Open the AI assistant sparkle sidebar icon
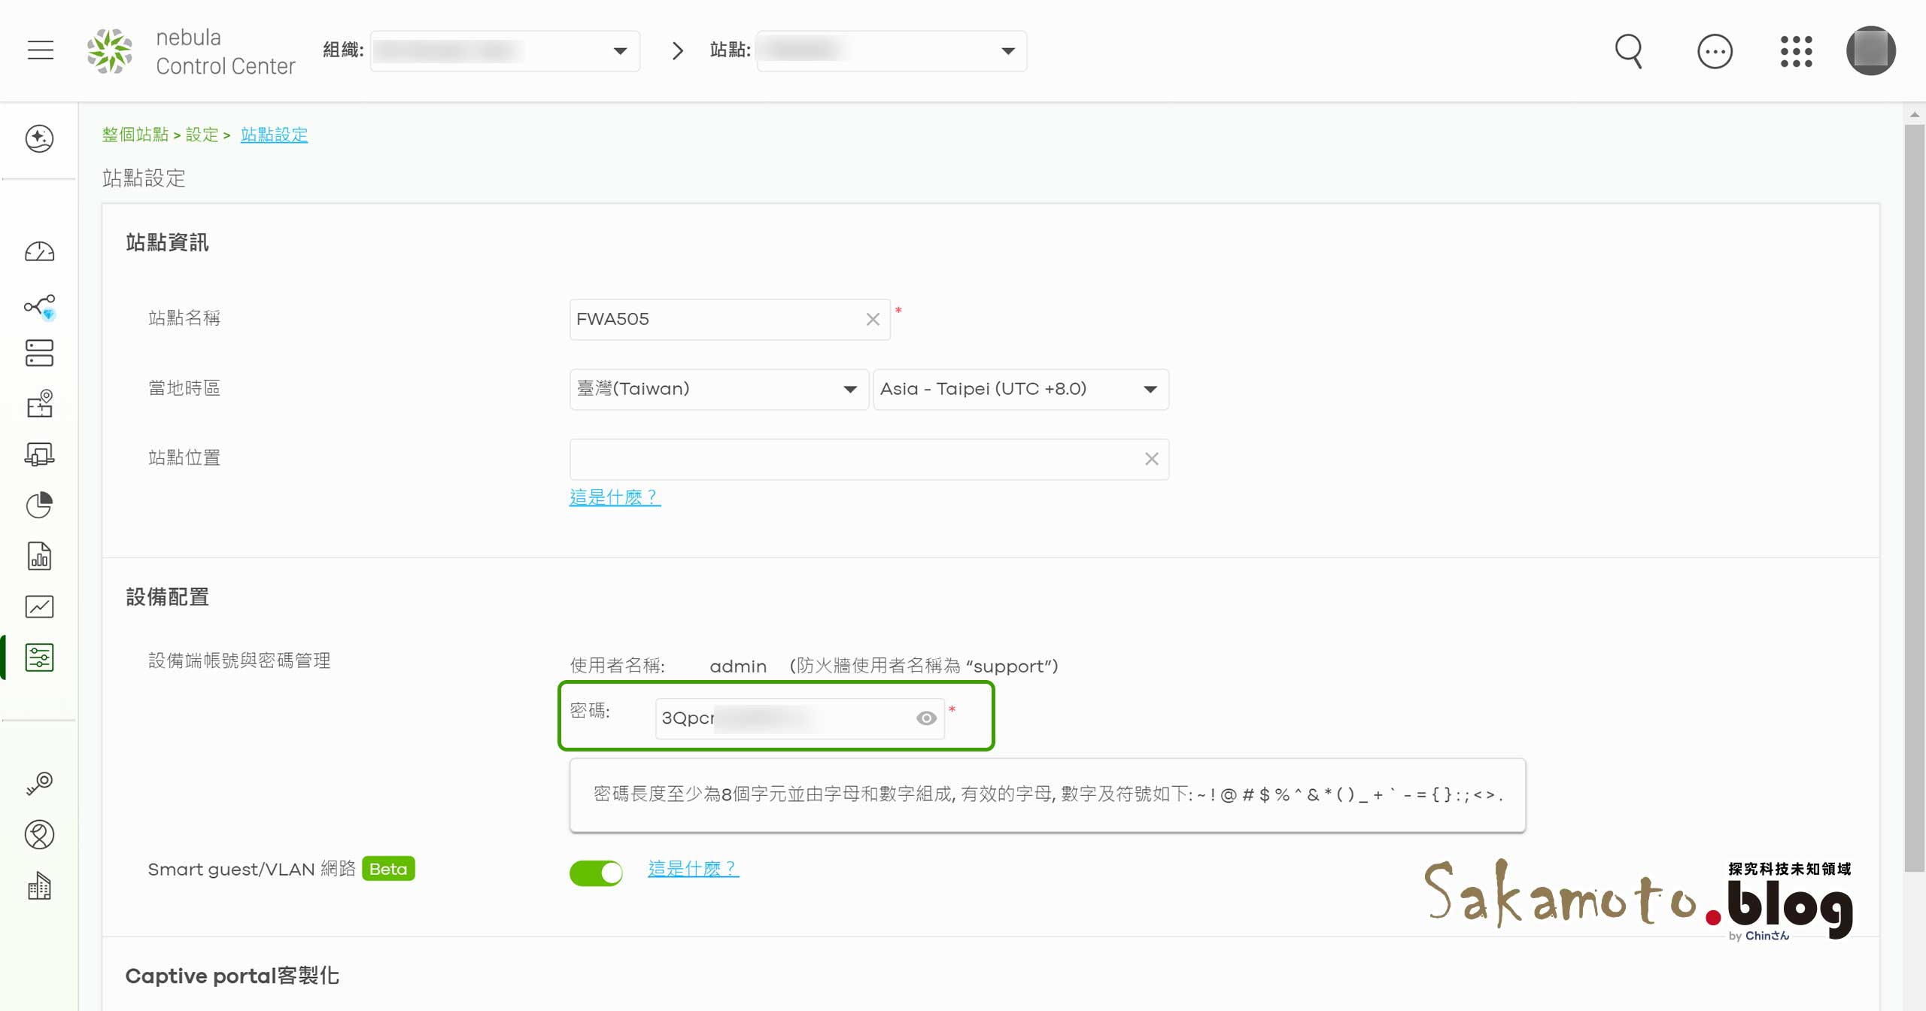The image size is (1926, 1011). click(x=39, y=138)
